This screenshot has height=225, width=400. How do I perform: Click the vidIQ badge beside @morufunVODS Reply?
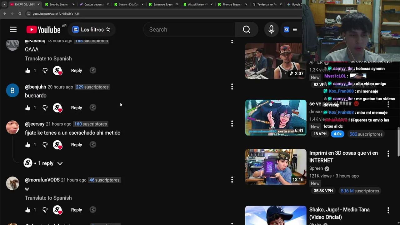[92, 210]
